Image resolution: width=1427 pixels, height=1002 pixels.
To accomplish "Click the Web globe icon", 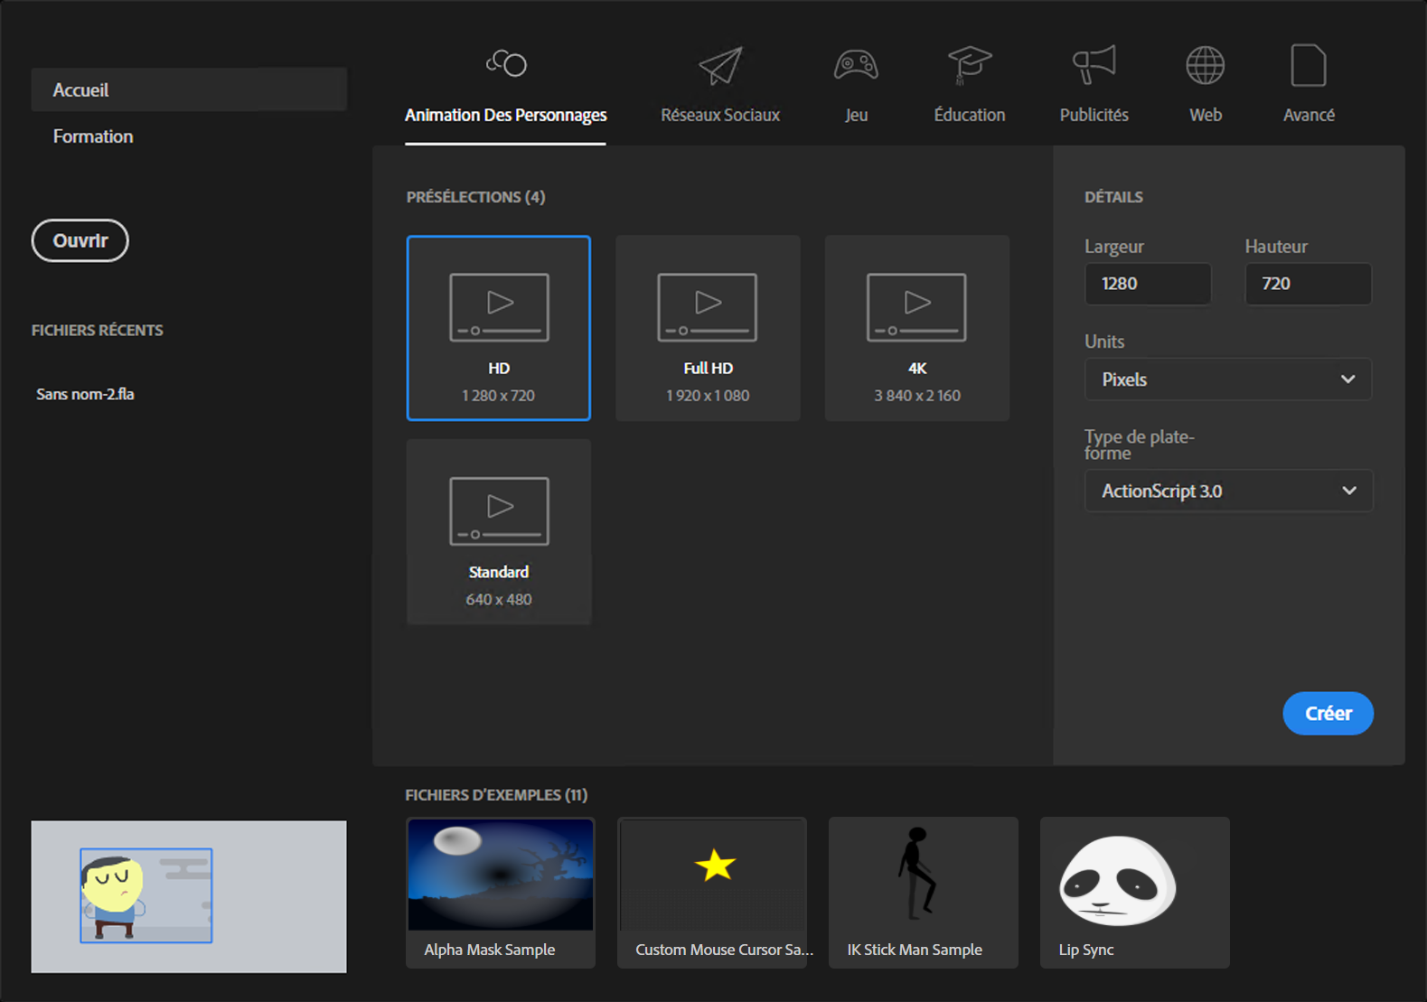I will point(1206,65).
